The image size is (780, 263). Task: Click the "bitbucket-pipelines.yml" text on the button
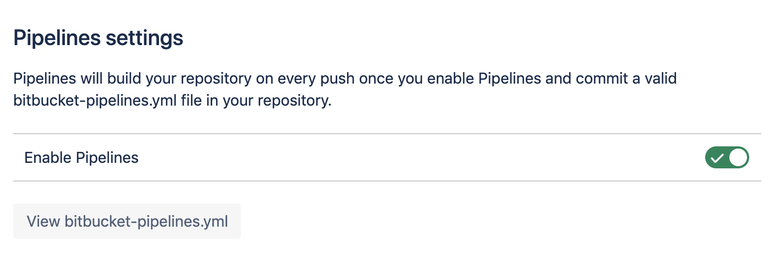point(146,222)
